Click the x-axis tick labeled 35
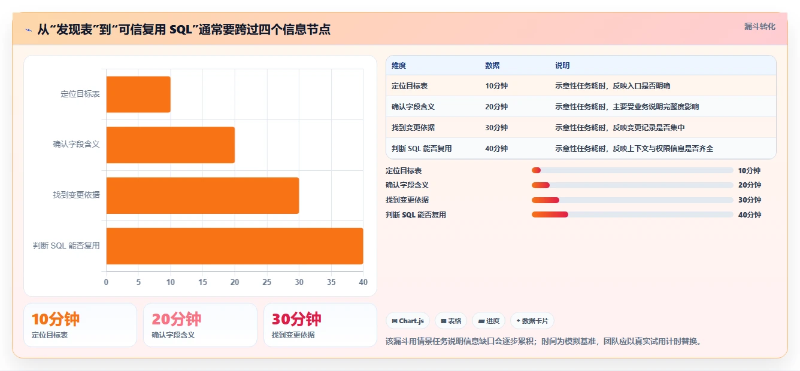This screenshot has width=800, height=371. tap(331, 282)
